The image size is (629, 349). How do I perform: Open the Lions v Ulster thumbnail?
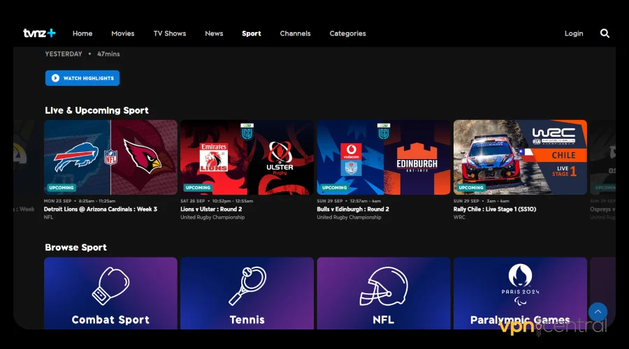(247, 157)
